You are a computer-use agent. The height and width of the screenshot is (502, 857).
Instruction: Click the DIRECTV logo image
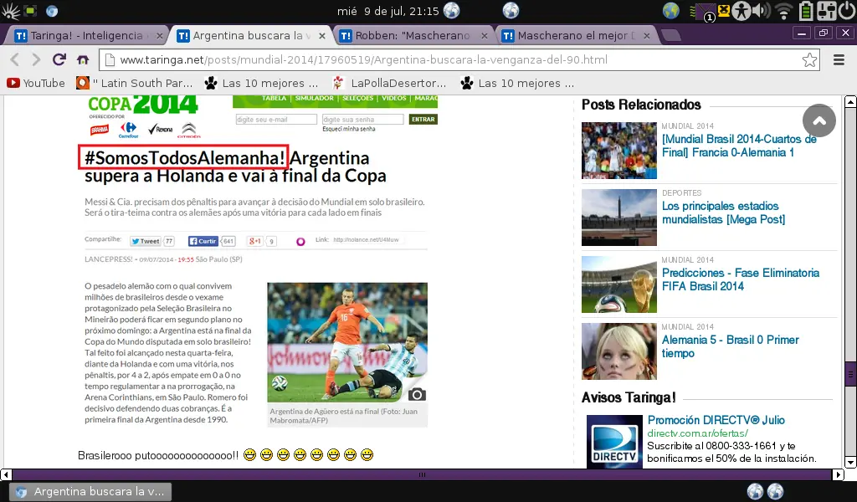pos(614,442)
